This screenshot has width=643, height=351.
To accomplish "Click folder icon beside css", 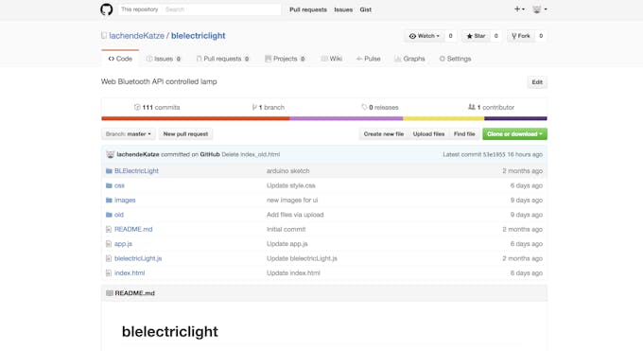I will pyautogui.click(x=109, y=185).
